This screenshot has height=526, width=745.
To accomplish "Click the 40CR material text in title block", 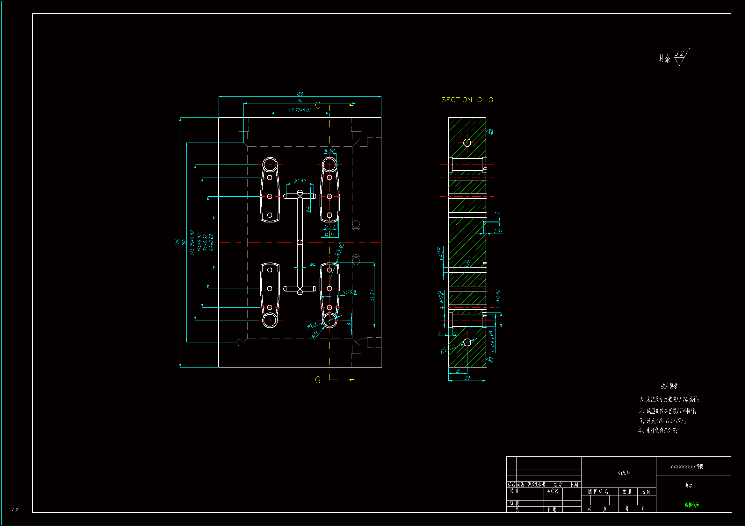I will pos(623,473).
